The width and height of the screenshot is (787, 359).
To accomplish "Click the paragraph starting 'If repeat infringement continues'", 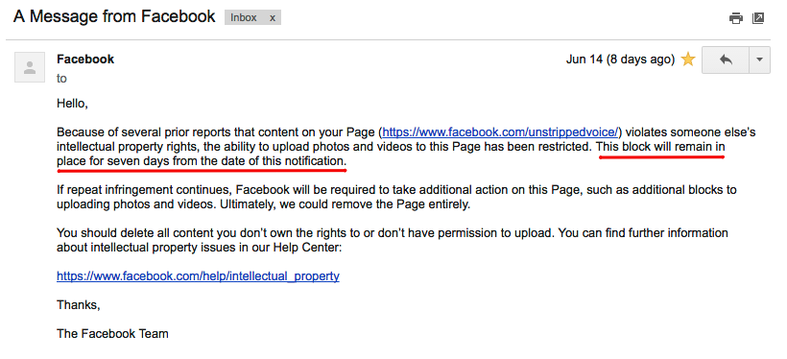I will click(x=396, y=198).
